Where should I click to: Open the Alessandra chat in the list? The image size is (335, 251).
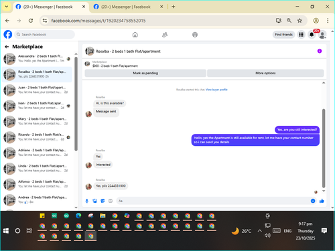coord(37,58)
